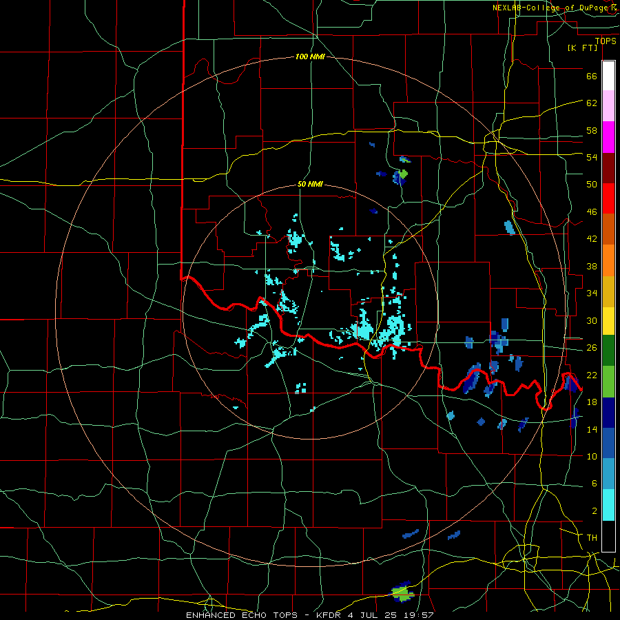Click the 'TH' threshold label in legend
This screenshot has height=620, width=620.
click(592, 538)
